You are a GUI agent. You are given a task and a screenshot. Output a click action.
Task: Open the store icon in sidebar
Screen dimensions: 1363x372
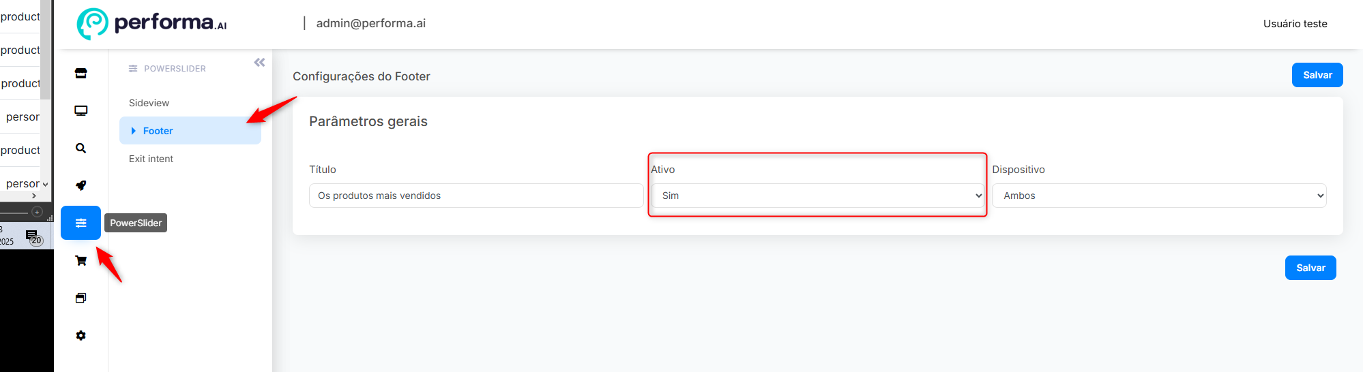coord(80,74)
